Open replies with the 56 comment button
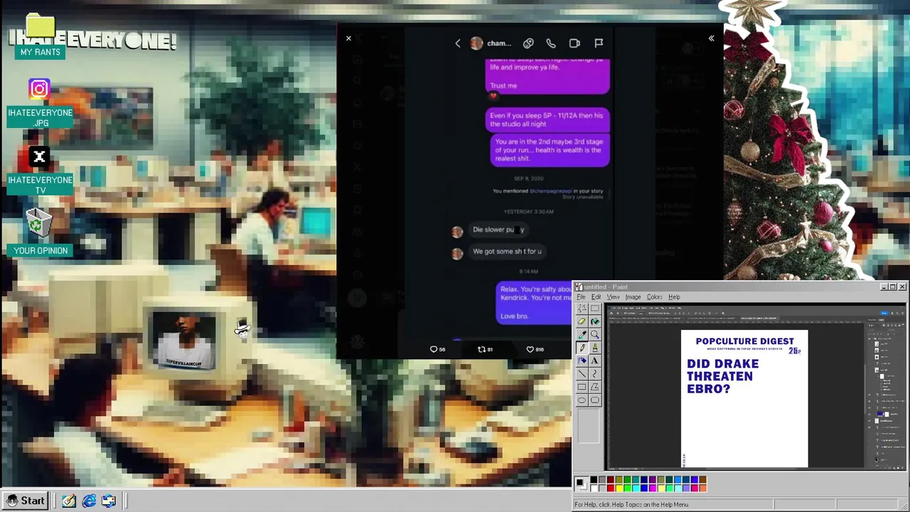The image size is (910, 512). pyautogui.click(x=437, y=349)
